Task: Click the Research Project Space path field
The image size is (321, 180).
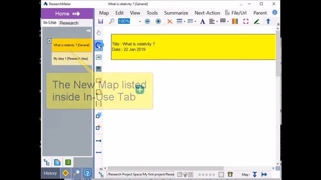Action: (140, 174)
